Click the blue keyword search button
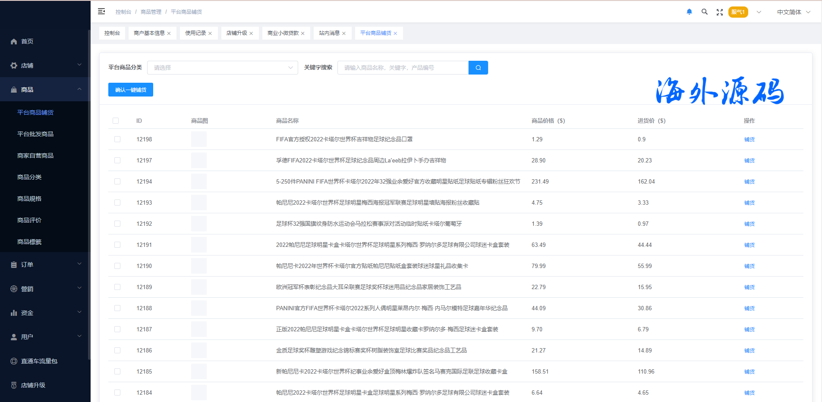Viewport: 822px width, 402px height. click(x=478, y=68)
